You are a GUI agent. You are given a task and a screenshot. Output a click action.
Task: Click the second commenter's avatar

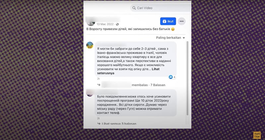(x=90, y=94)
